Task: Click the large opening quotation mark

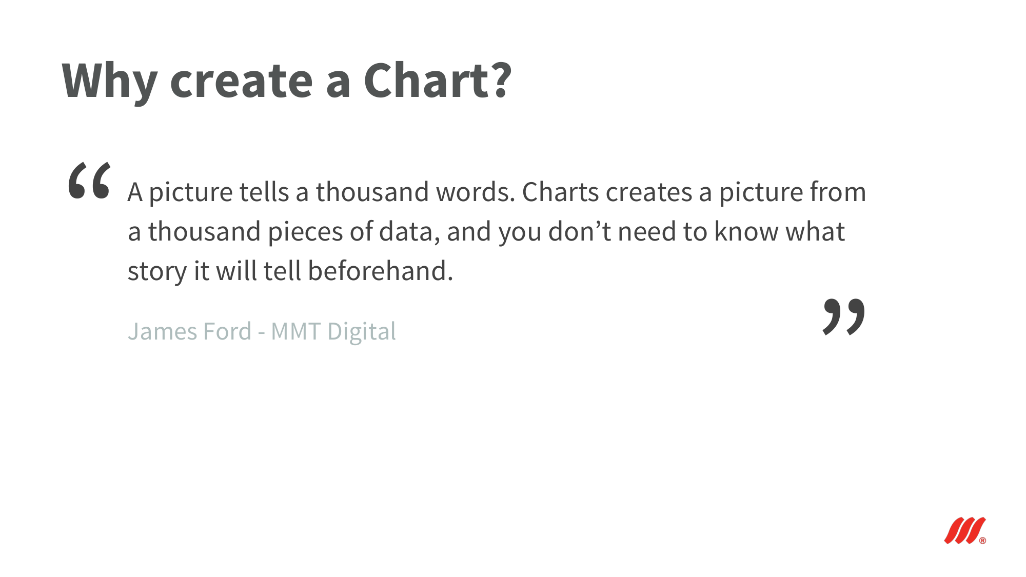Action: click(89, 180)
